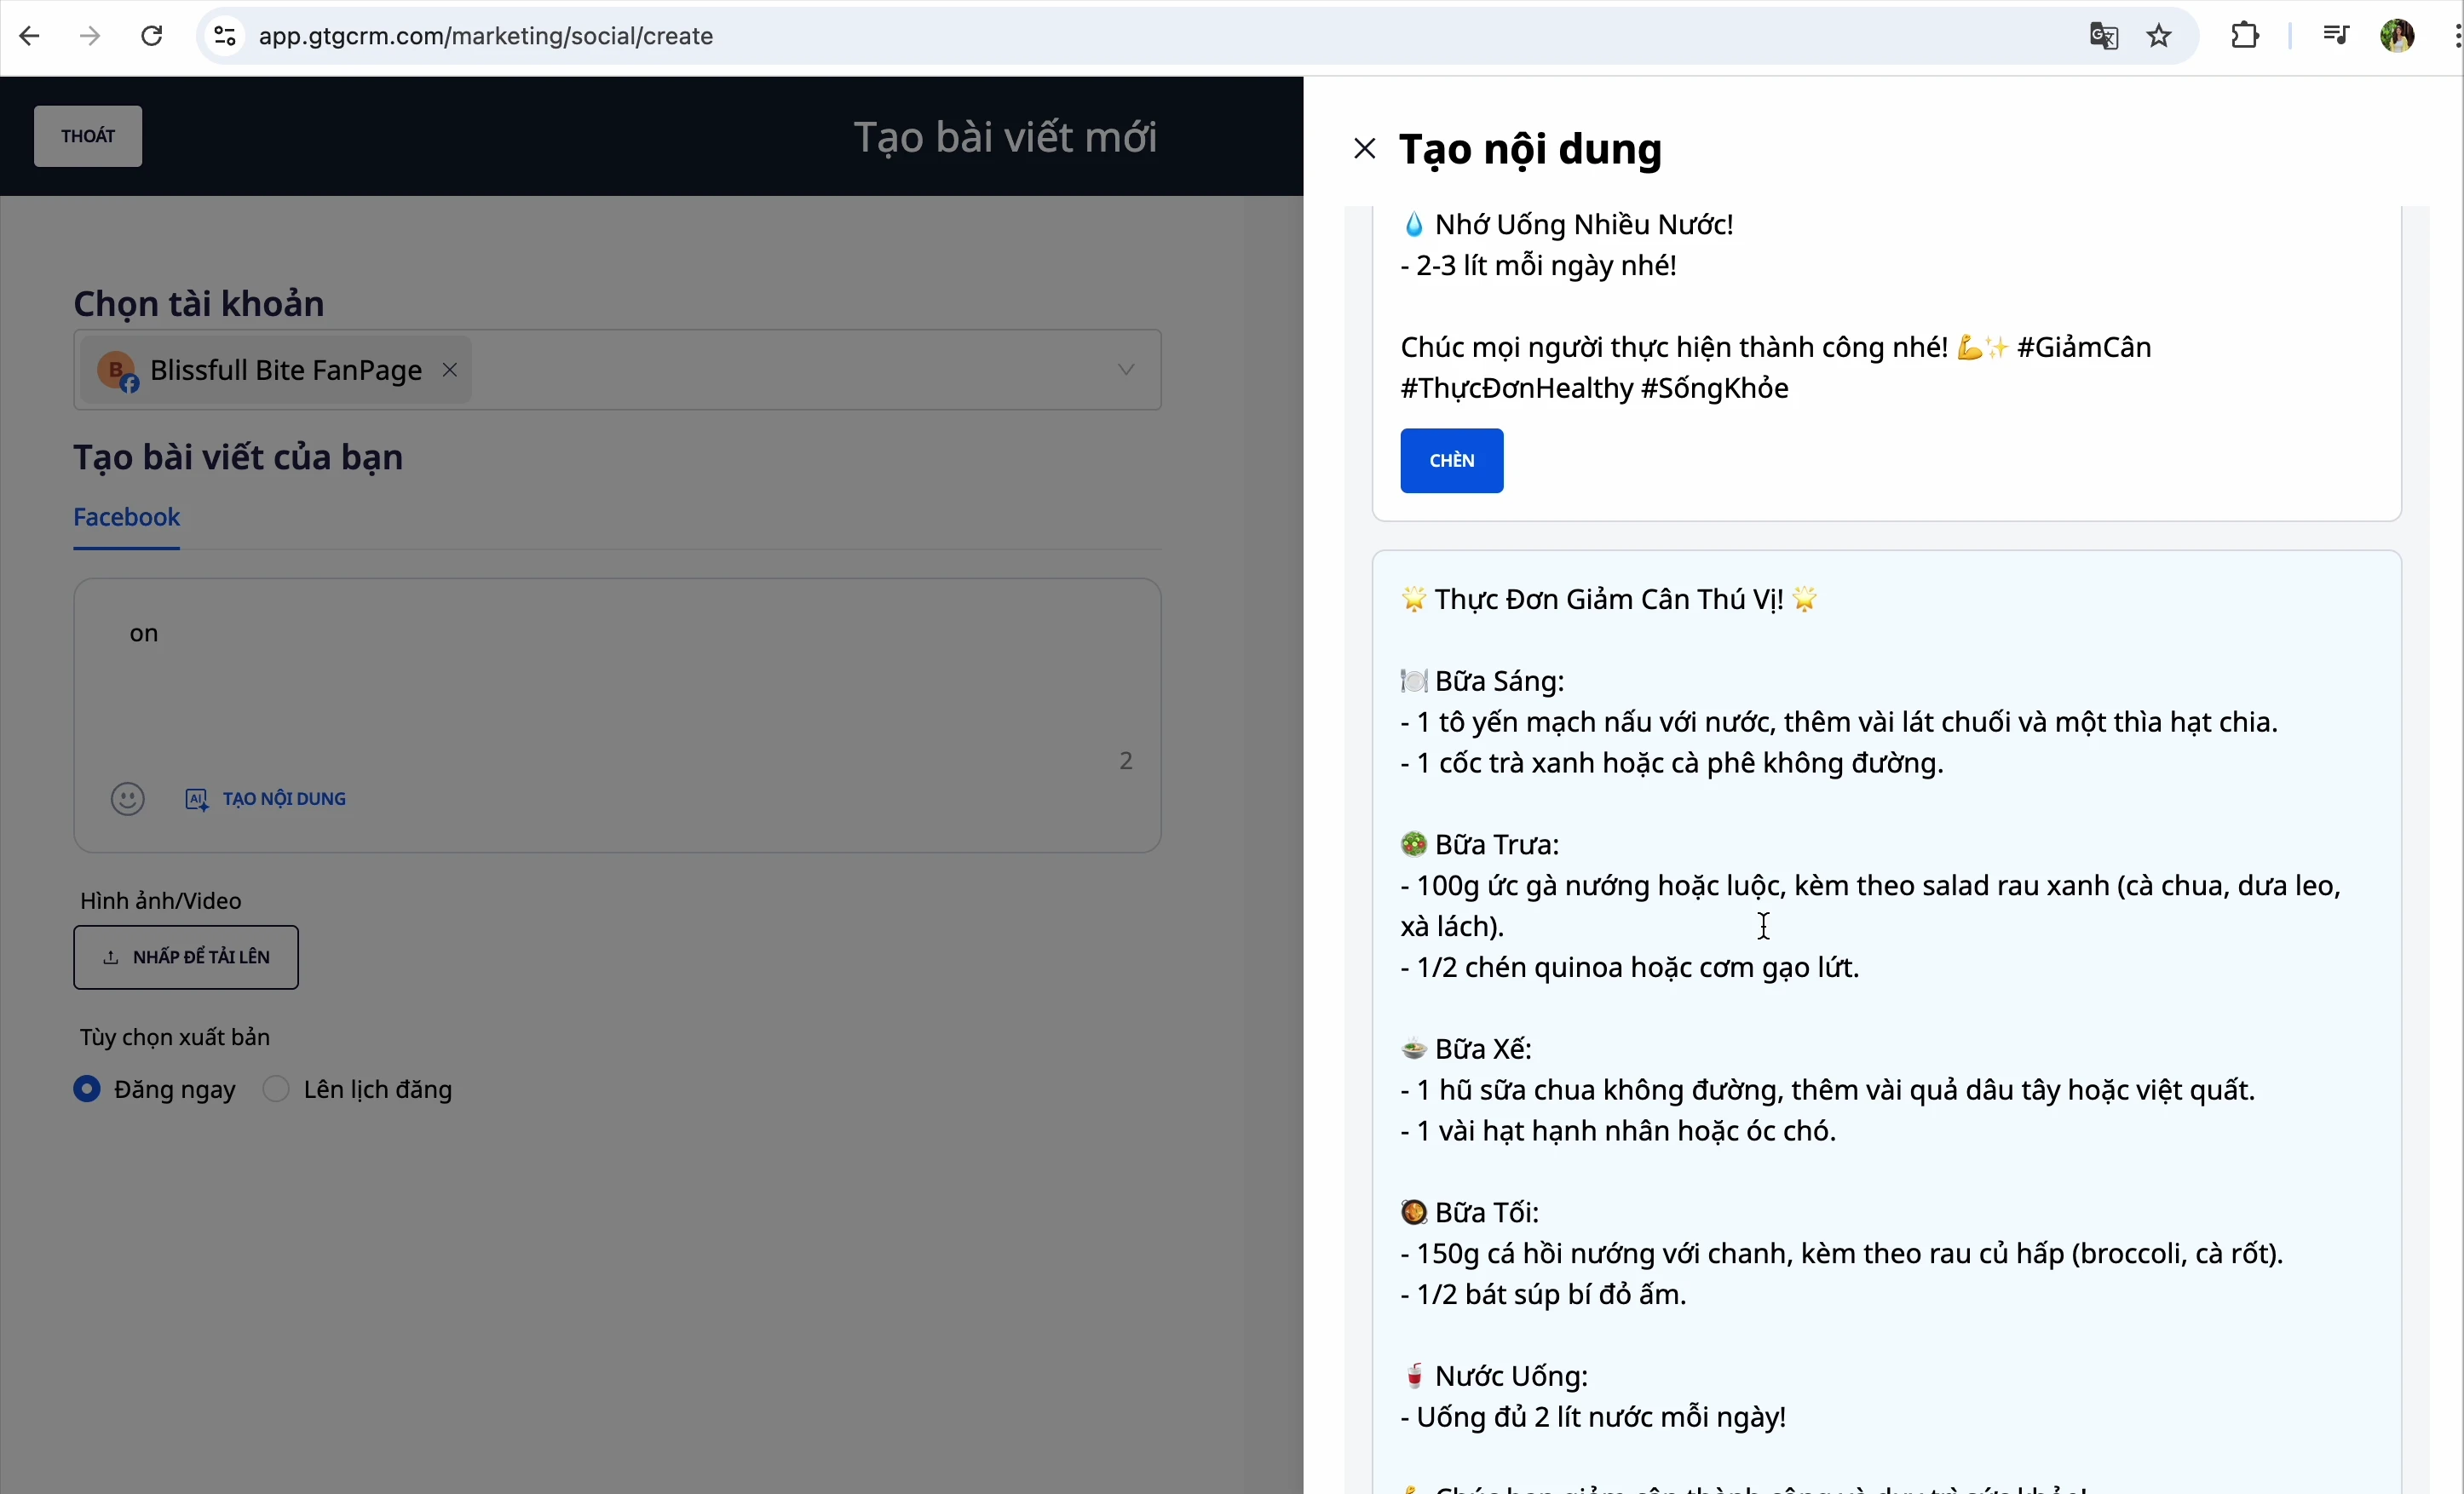Expand the account selection dropdown arrow
The image size is (2464, 1494).
[x=1125, y=370]
